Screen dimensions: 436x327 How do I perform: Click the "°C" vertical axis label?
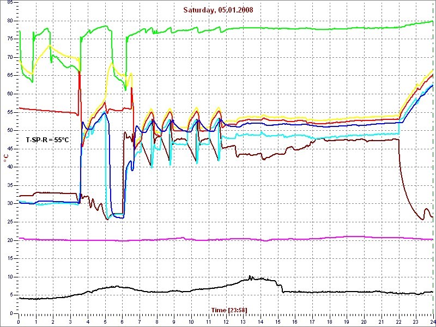click(x=6, y=158)
